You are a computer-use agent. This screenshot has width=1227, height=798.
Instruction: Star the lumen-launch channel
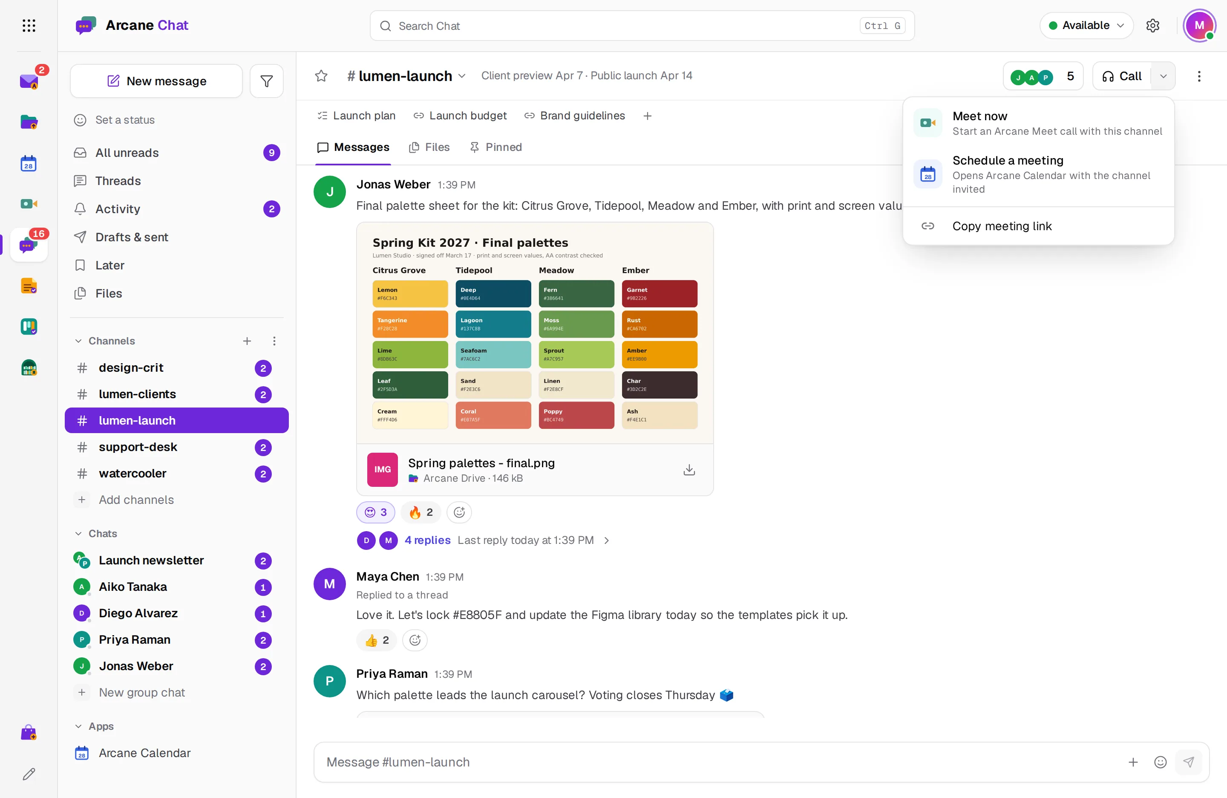click(321, 76)
